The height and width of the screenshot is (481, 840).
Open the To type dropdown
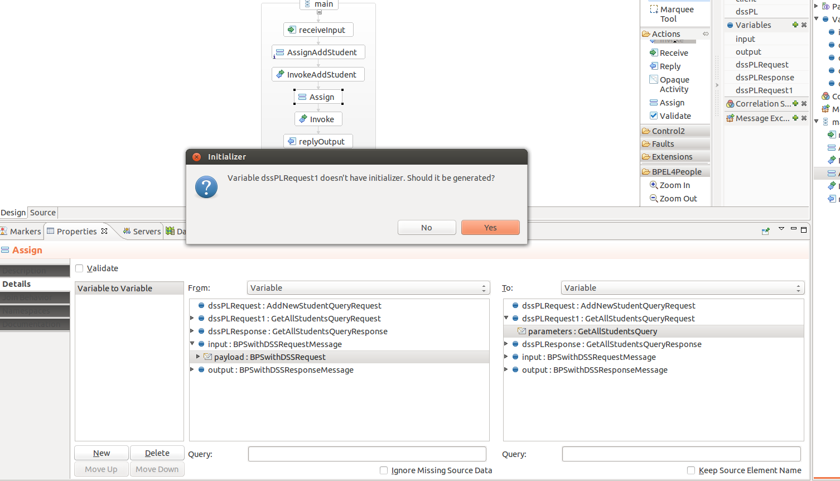coord(683,288)
